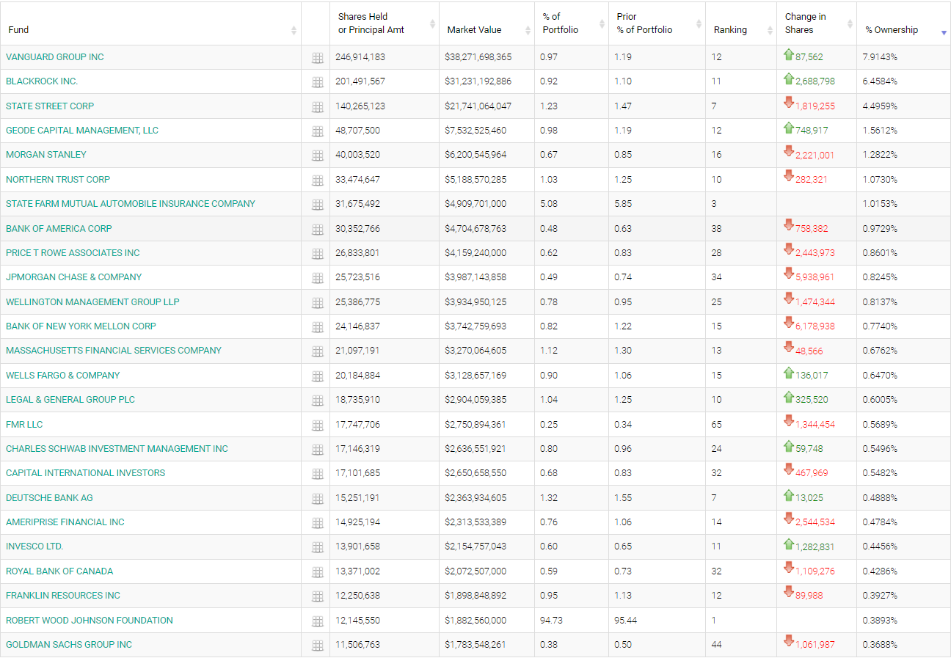Screen dimensions: 951x658
Task: Sort by Shares Held or Principal Amt
Action: coord(433,24)
